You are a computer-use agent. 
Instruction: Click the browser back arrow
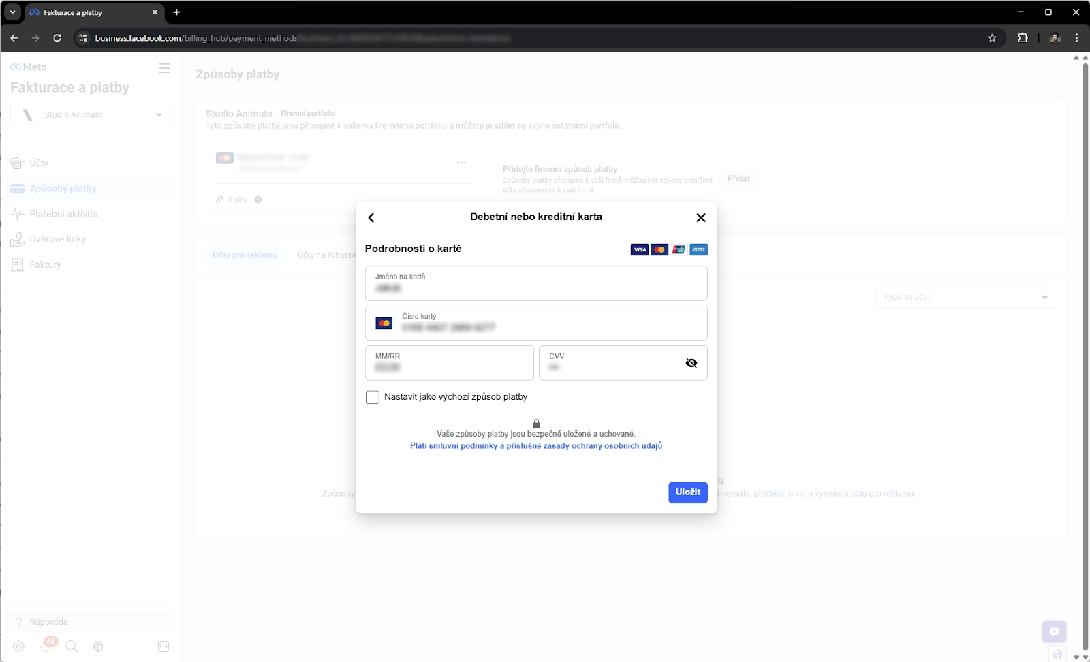[x=14, y=38]
